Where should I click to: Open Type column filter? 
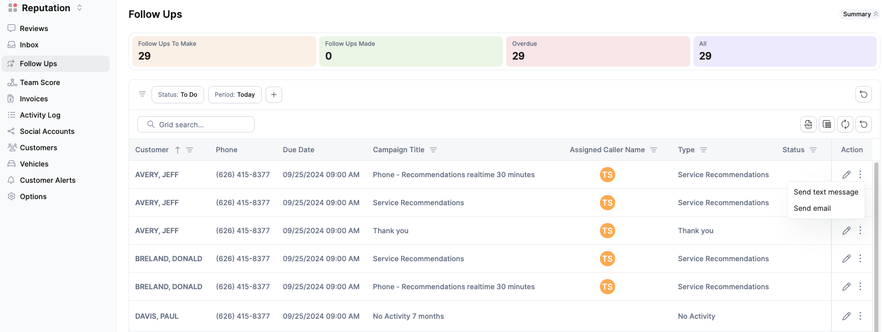click(703, 150)
